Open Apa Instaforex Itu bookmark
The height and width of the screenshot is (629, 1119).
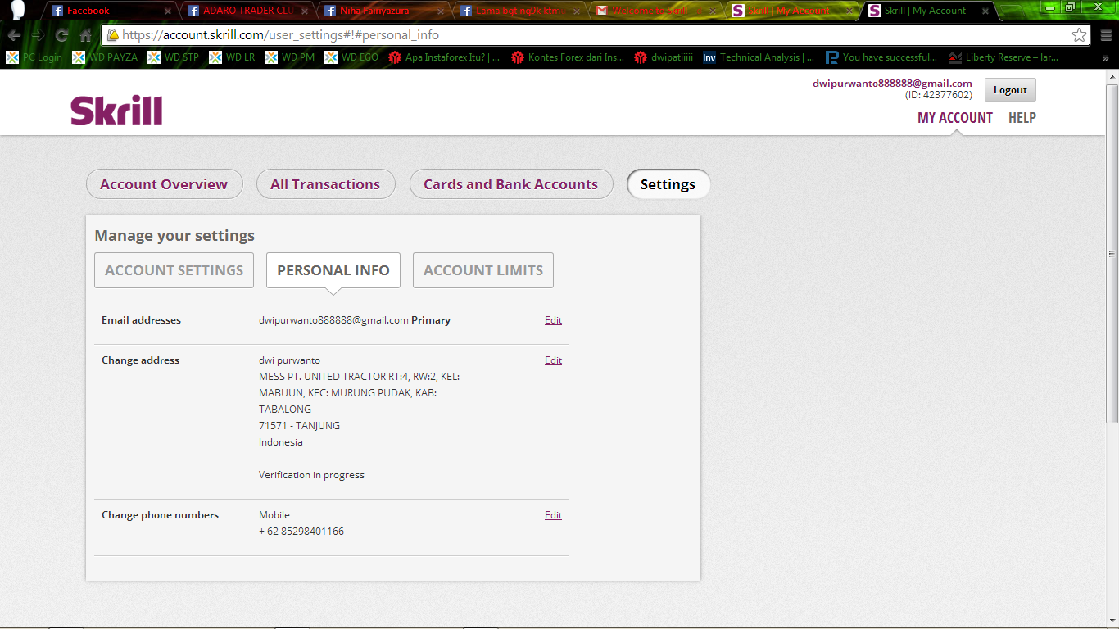(444, 57)
